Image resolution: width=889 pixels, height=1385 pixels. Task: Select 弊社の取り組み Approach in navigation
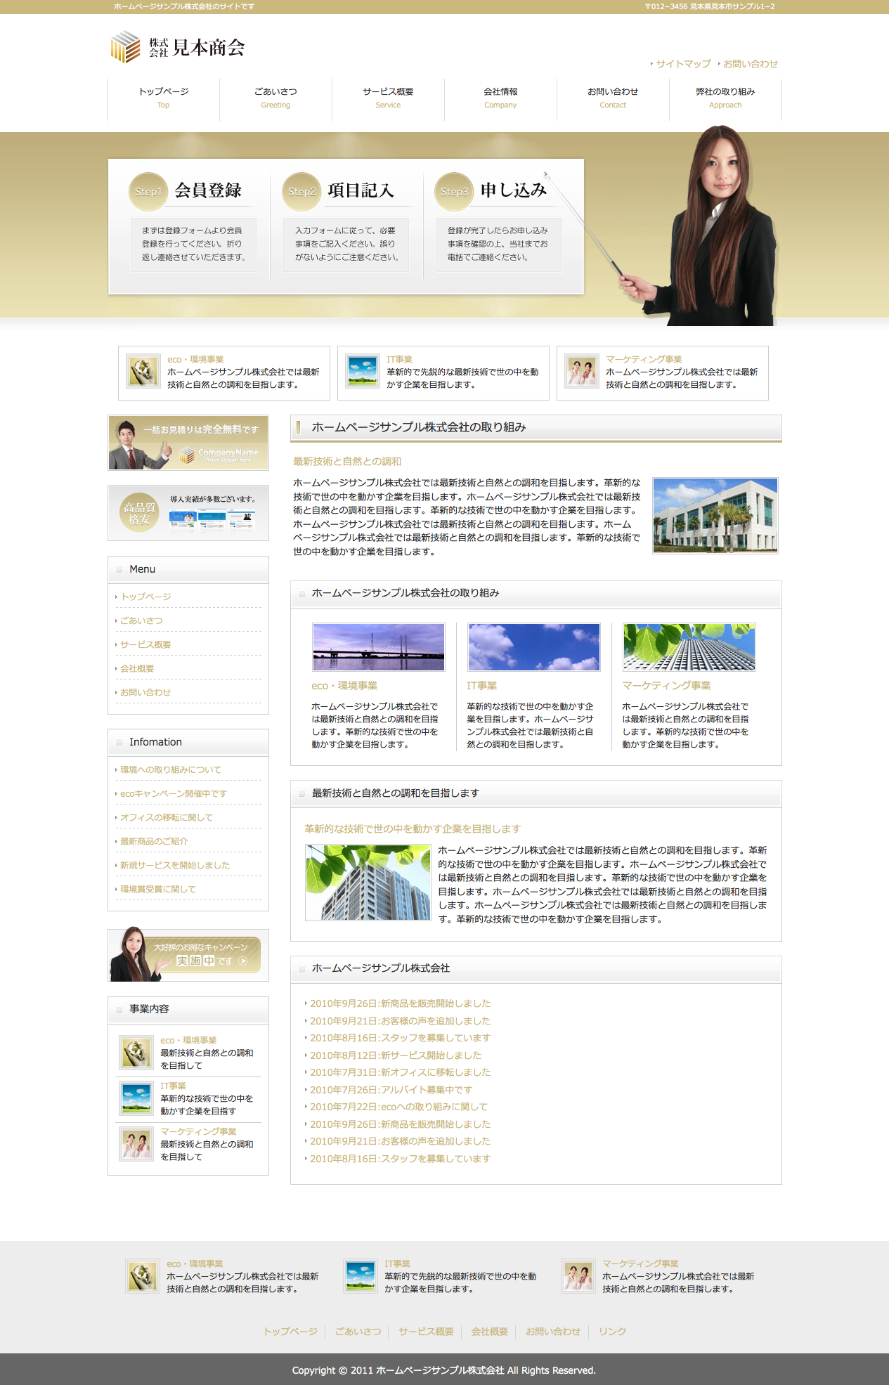pyautogui.click(x=725, y=98)
